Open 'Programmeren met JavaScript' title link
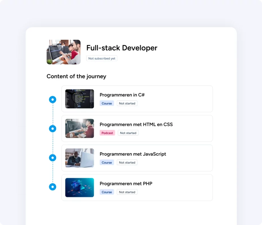Image resolution: width=262 pixels, height=225 pixels. tap(133, 154)
